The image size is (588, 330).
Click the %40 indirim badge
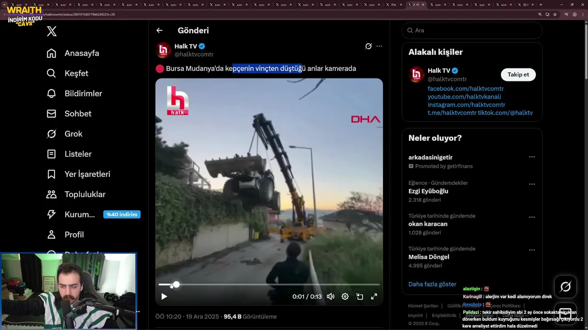tap(122, 214)
